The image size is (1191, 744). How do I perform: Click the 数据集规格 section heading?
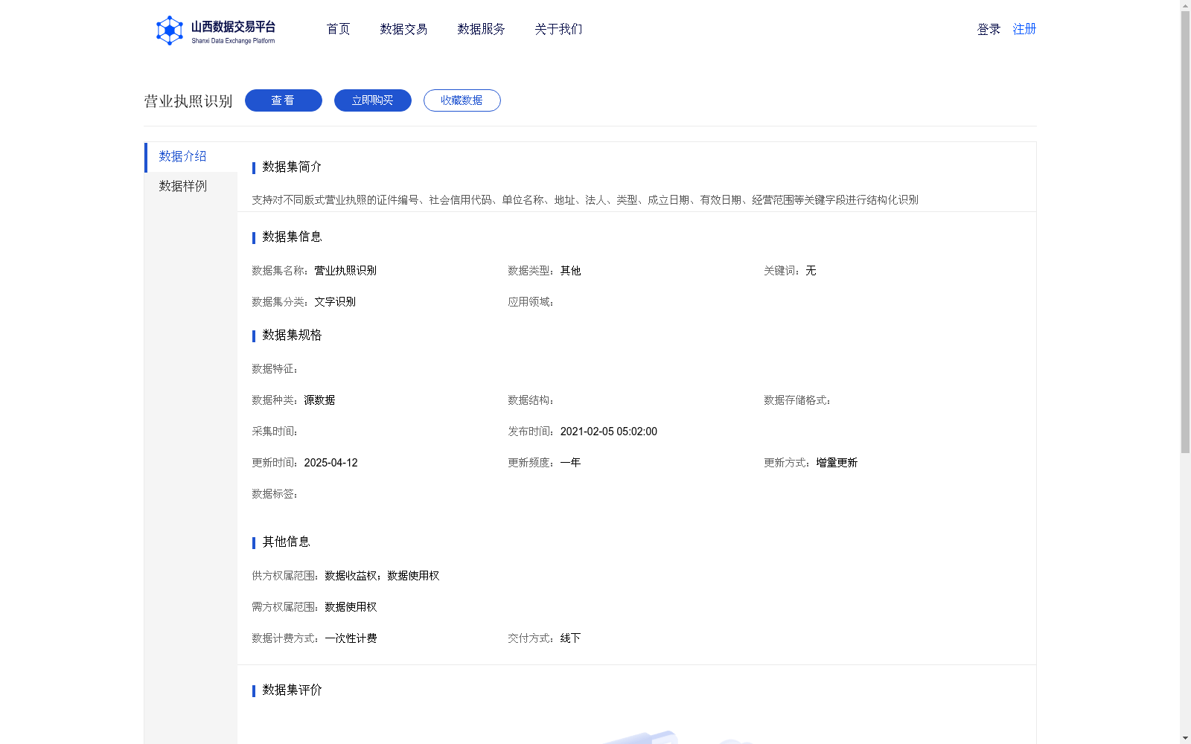coord(292,335)
